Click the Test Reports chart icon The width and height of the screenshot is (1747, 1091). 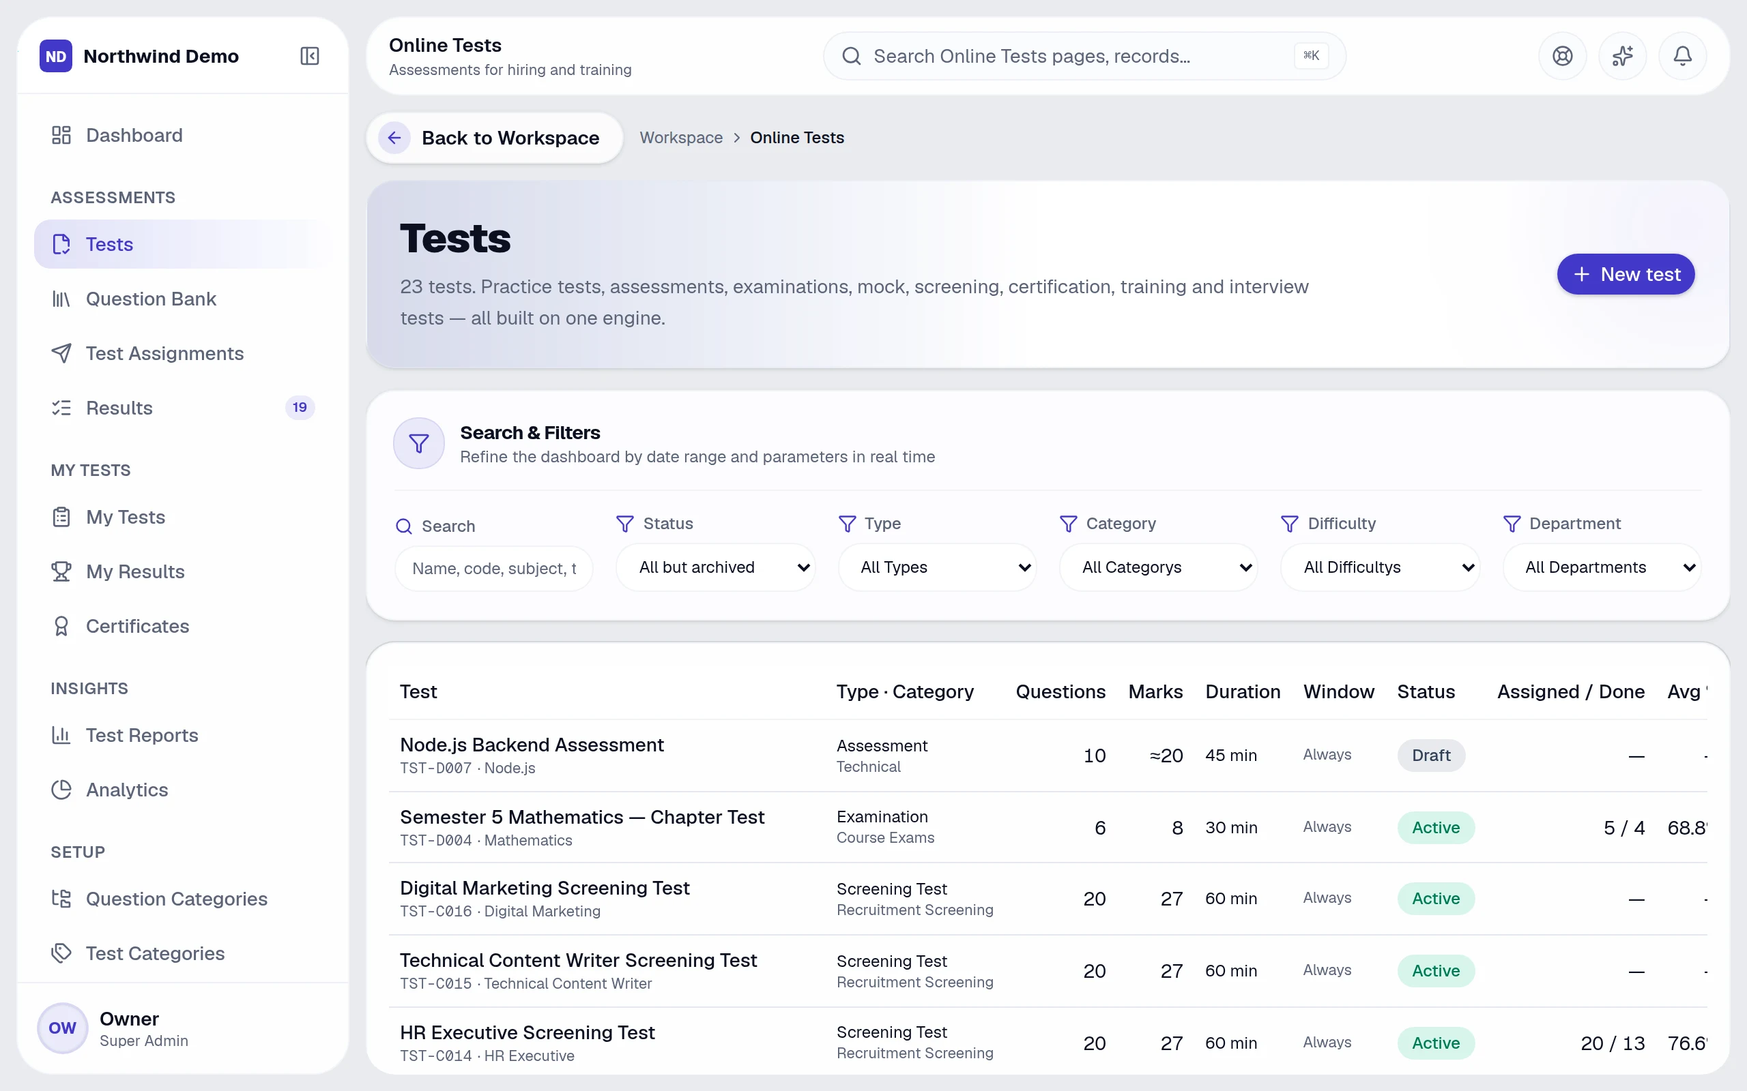[61, 735]
